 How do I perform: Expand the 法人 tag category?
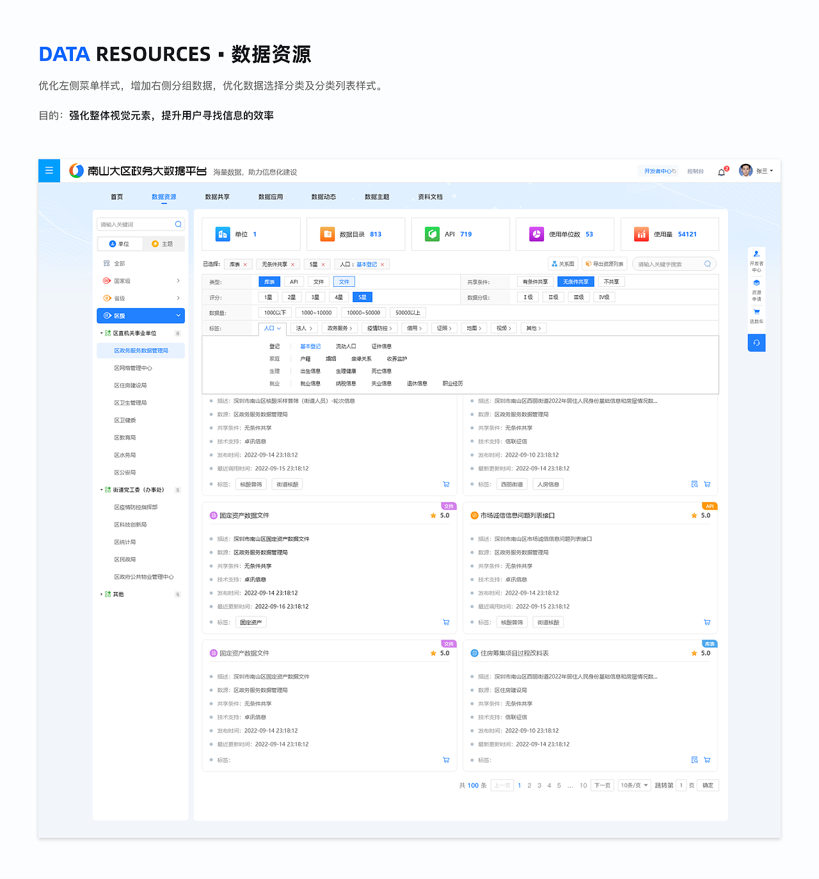point(304,328)
